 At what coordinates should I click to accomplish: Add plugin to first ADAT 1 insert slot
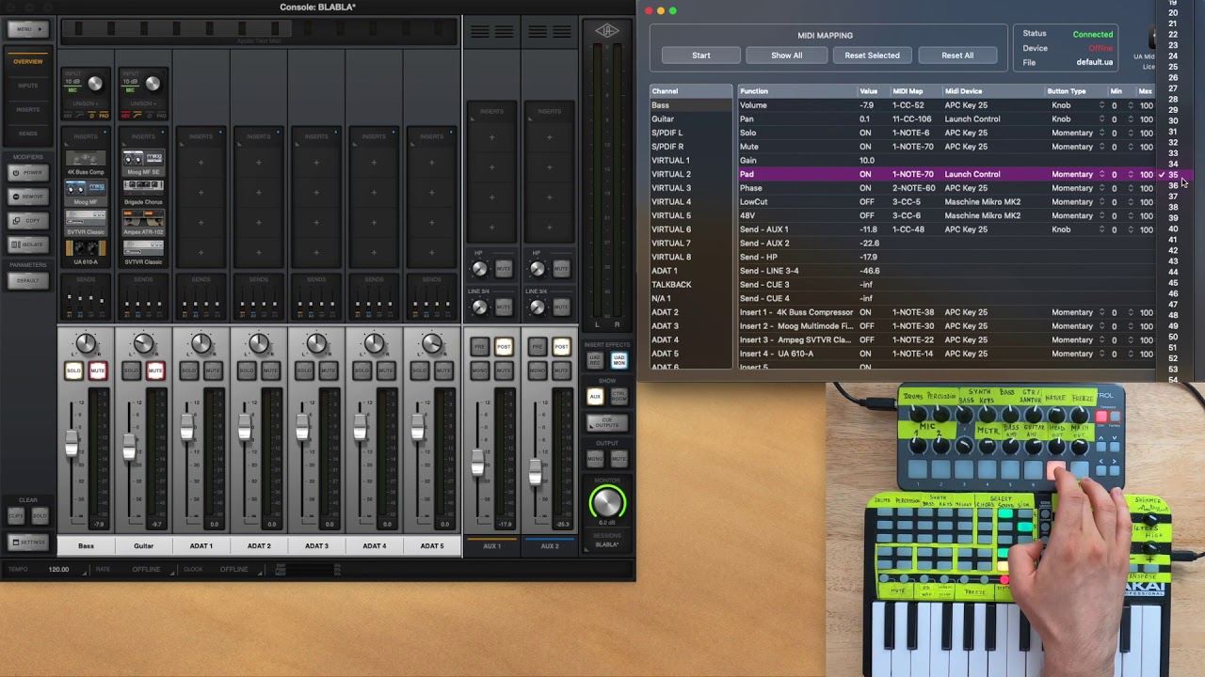201,163
